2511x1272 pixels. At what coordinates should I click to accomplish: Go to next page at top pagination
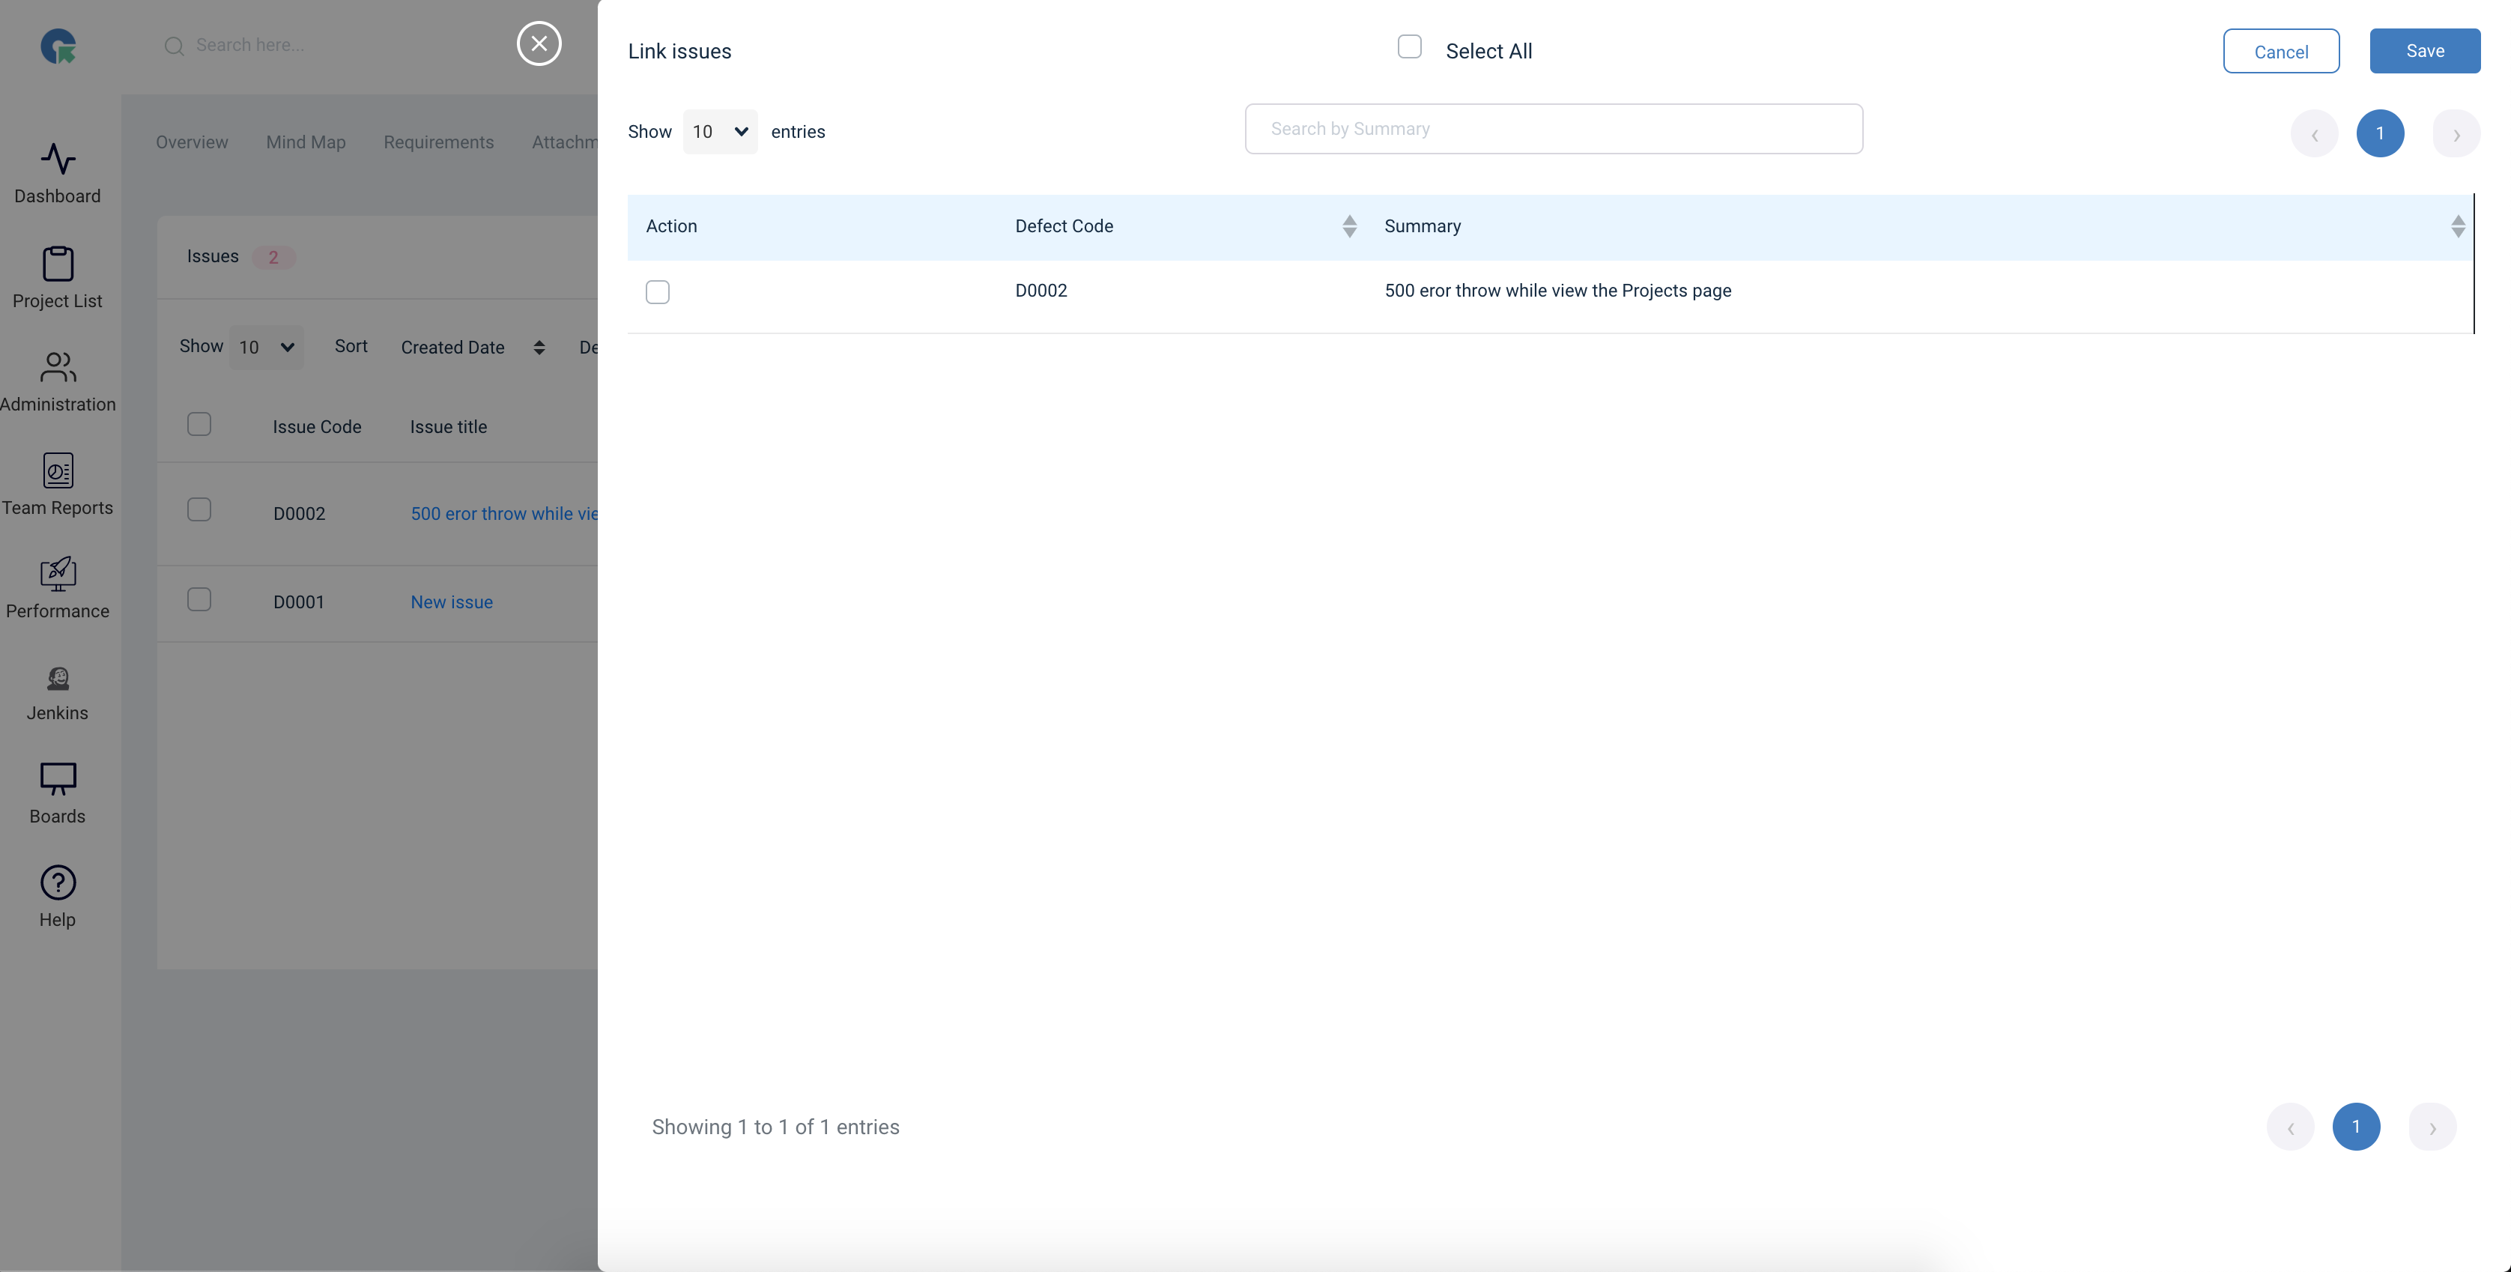[2456, 133]
